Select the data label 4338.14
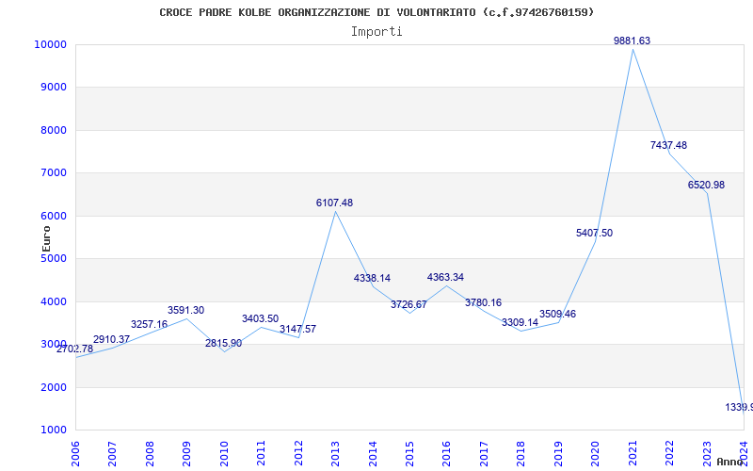This screenshot has height=471, width=753. [x=372, y=278]
